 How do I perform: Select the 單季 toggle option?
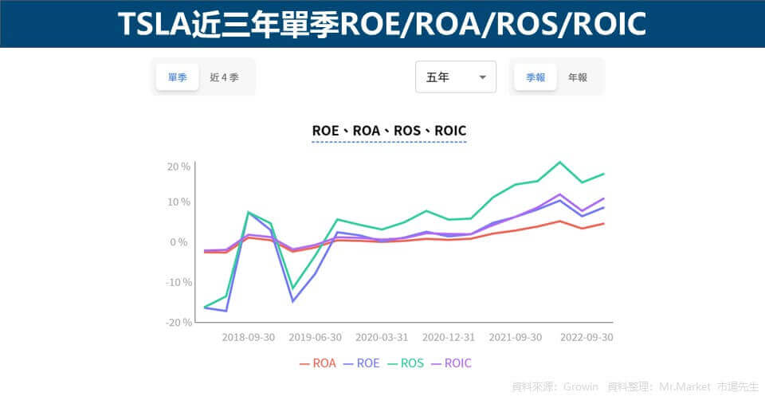tap(178, 77)
